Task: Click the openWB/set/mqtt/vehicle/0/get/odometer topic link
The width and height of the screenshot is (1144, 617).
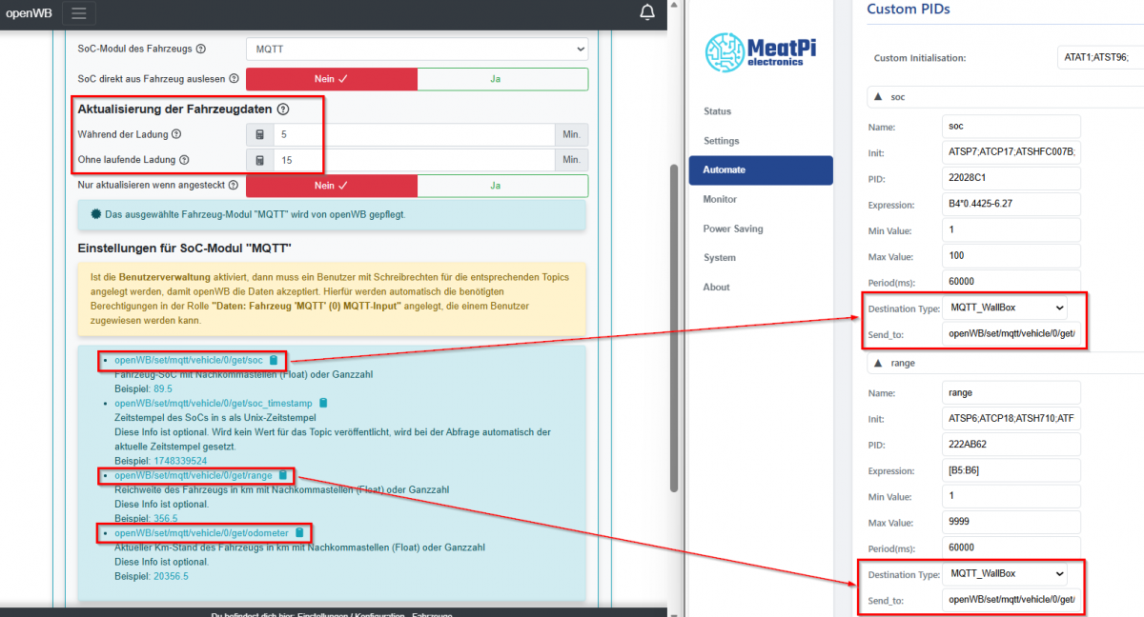Action: (x=201, y=532)
